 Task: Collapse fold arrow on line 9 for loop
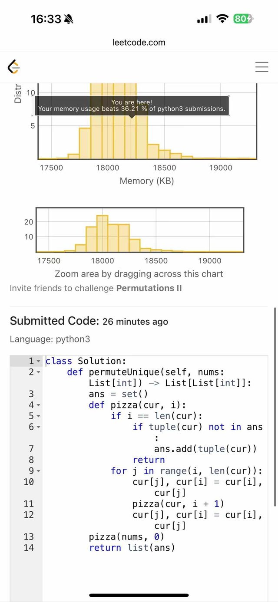38,471
